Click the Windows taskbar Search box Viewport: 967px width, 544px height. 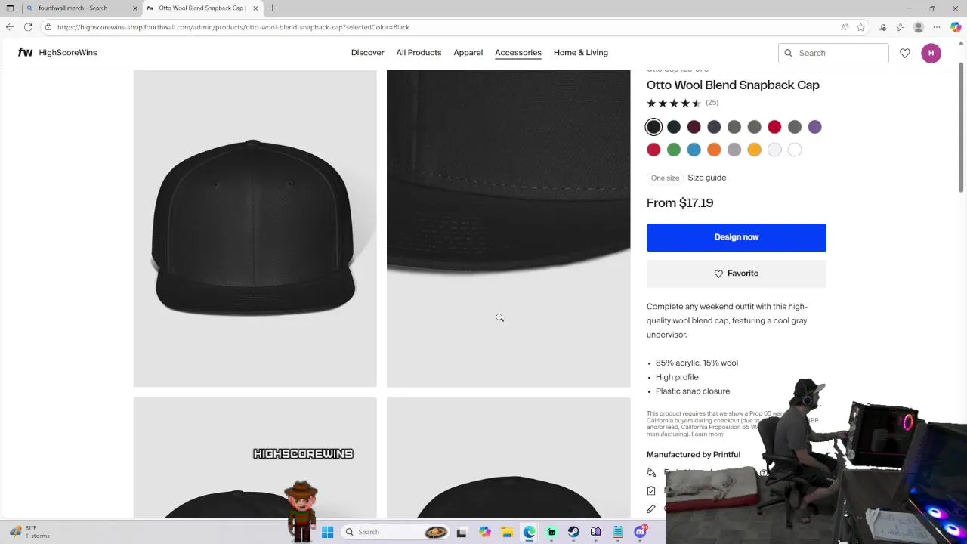(x=397, y=532)
